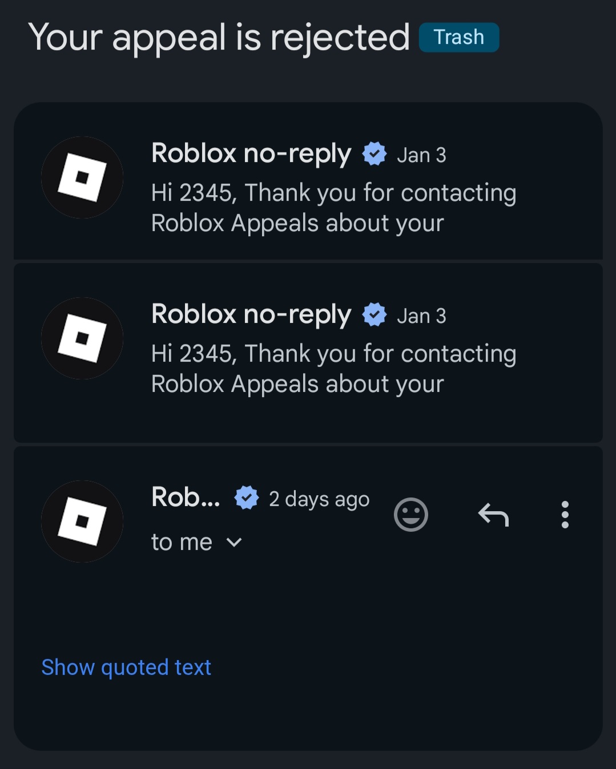The height and width of the screenshot is (769, 616).
Task: Expand recipient details chevron next to 'to me'
Action: (234, 543)
